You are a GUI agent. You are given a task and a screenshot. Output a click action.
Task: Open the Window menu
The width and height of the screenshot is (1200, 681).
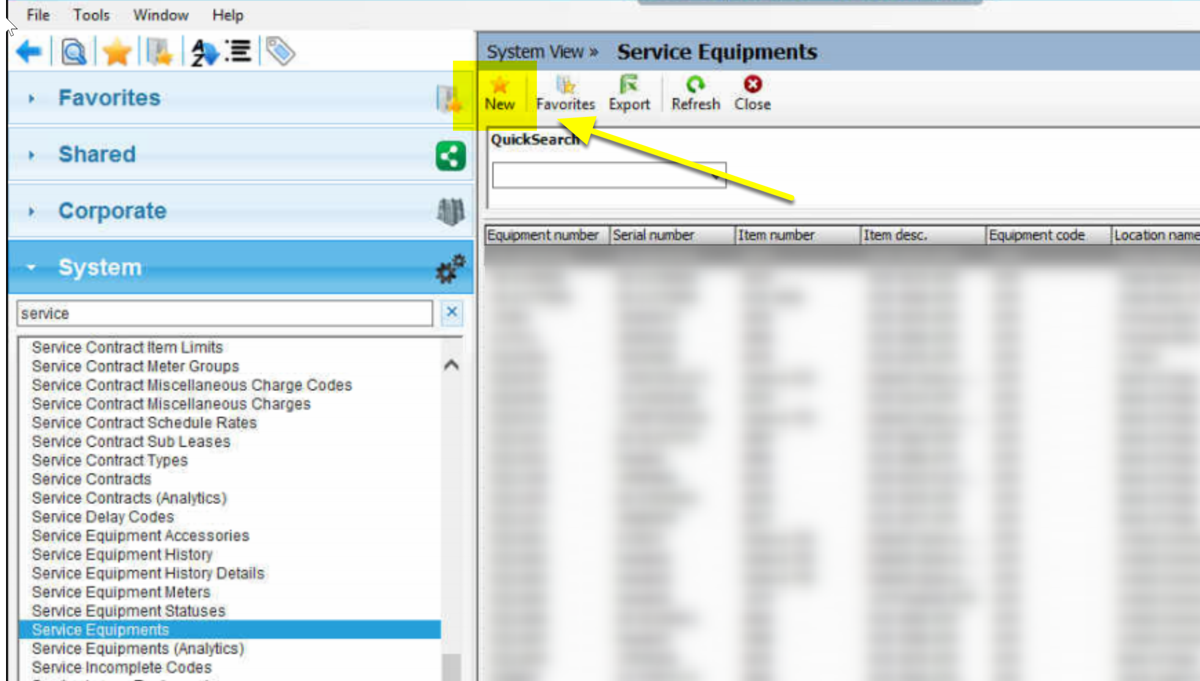tap(161, 15)
